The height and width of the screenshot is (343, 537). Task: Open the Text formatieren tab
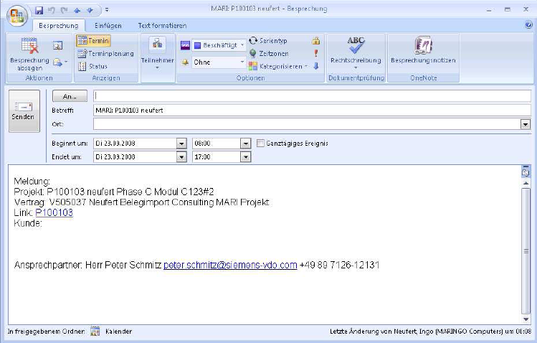(x=162, y=25)
